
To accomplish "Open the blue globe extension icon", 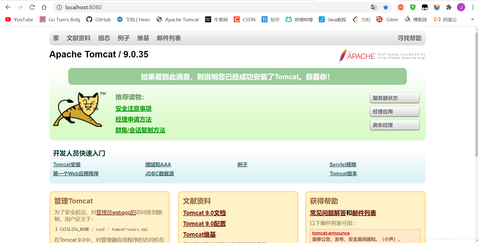I will (x=437, y=7).
